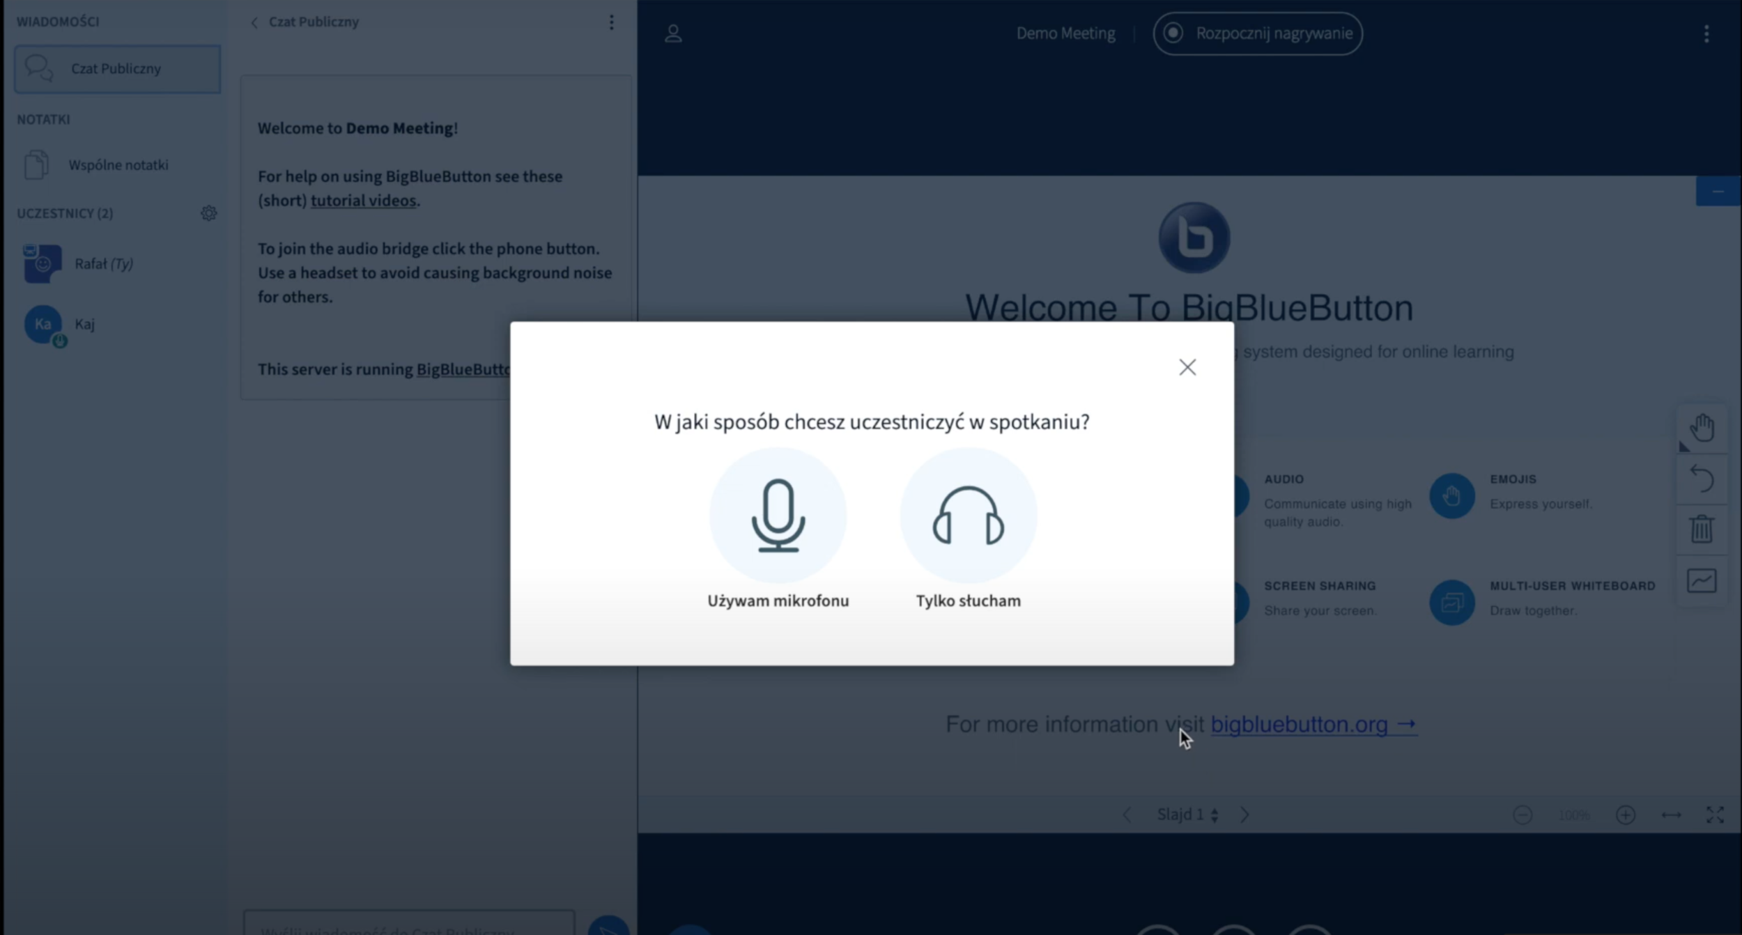Reset zoom via percentage value
Screen dimensions: 1742x935
click(1573, 815)
